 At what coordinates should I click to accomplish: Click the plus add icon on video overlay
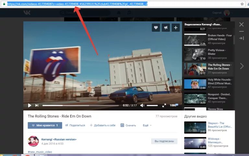click(x=176, y=28)
